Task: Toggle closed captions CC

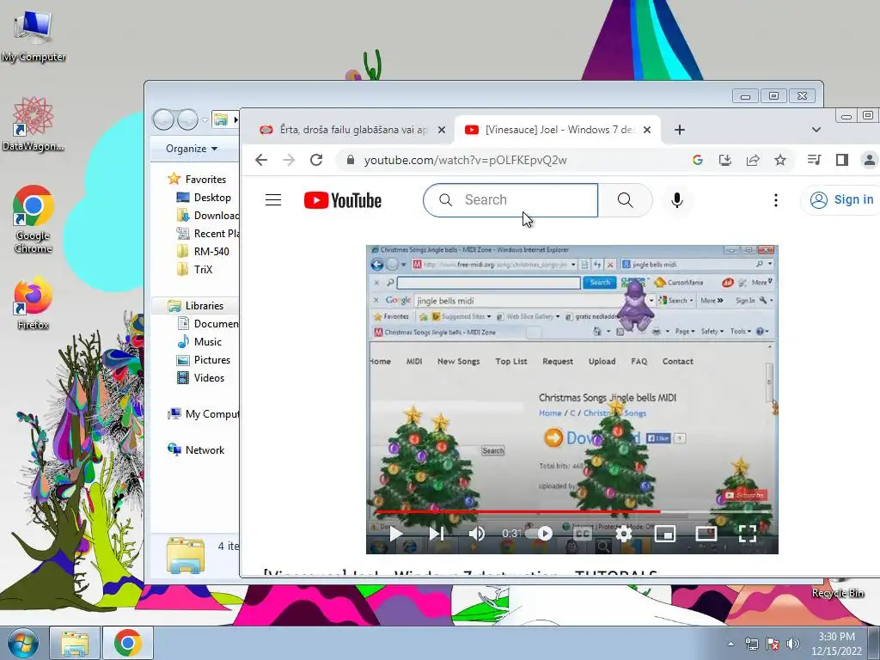Action: point(583,533)
